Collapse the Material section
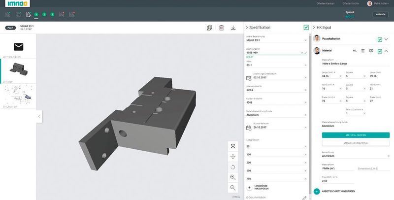Screen dimensions: 394x200 point(386,51)
